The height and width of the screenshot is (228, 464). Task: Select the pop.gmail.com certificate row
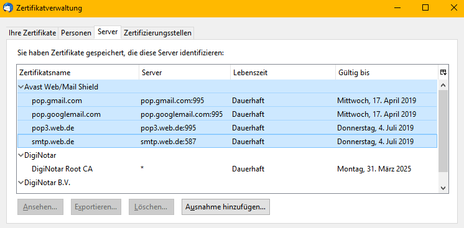tap(227, 101)
